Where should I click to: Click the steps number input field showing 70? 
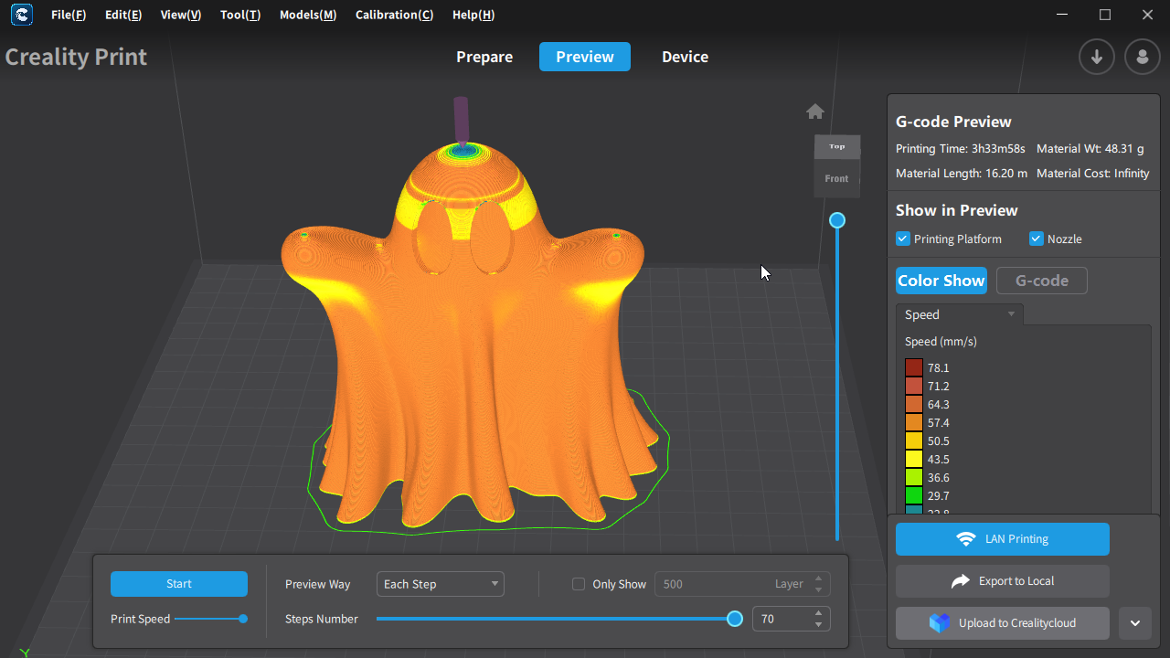[x=781, y=619]
